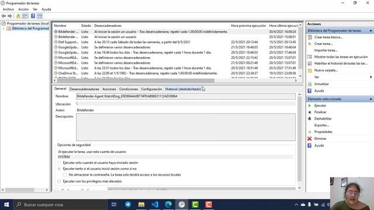Select the Dell Support task row
The image size is (374, 210).
coord(175,42)
